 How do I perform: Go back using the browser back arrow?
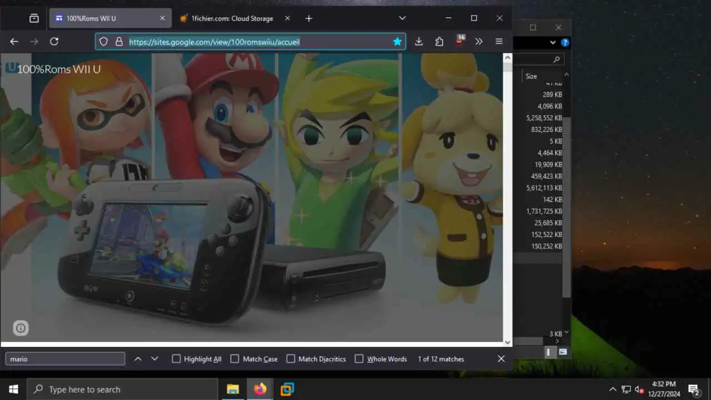[x=14, y=42]
